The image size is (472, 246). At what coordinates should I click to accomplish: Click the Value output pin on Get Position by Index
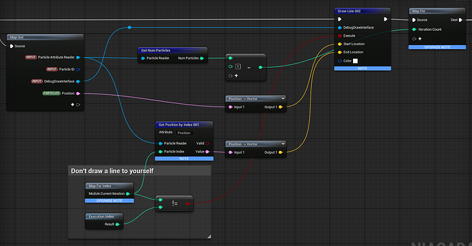pos(207,152)
